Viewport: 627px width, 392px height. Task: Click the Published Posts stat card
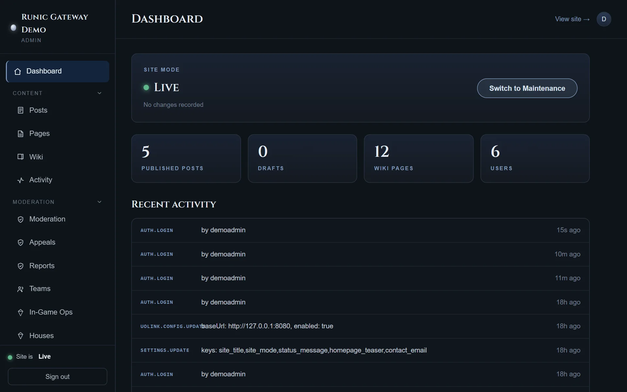point(186,158)
